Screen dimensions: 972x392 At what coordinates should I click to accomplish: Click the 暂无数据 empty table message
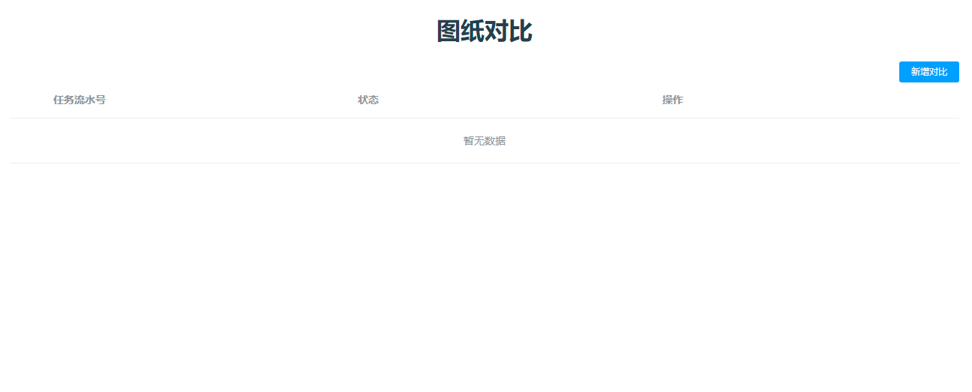[484, 141]
